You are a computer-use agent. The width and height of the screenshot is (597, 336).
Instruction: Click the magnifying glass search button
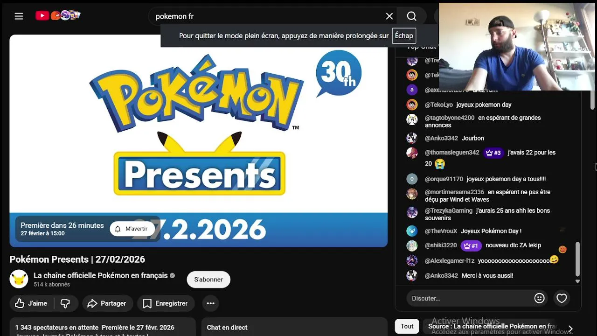[x=411, y=16]
